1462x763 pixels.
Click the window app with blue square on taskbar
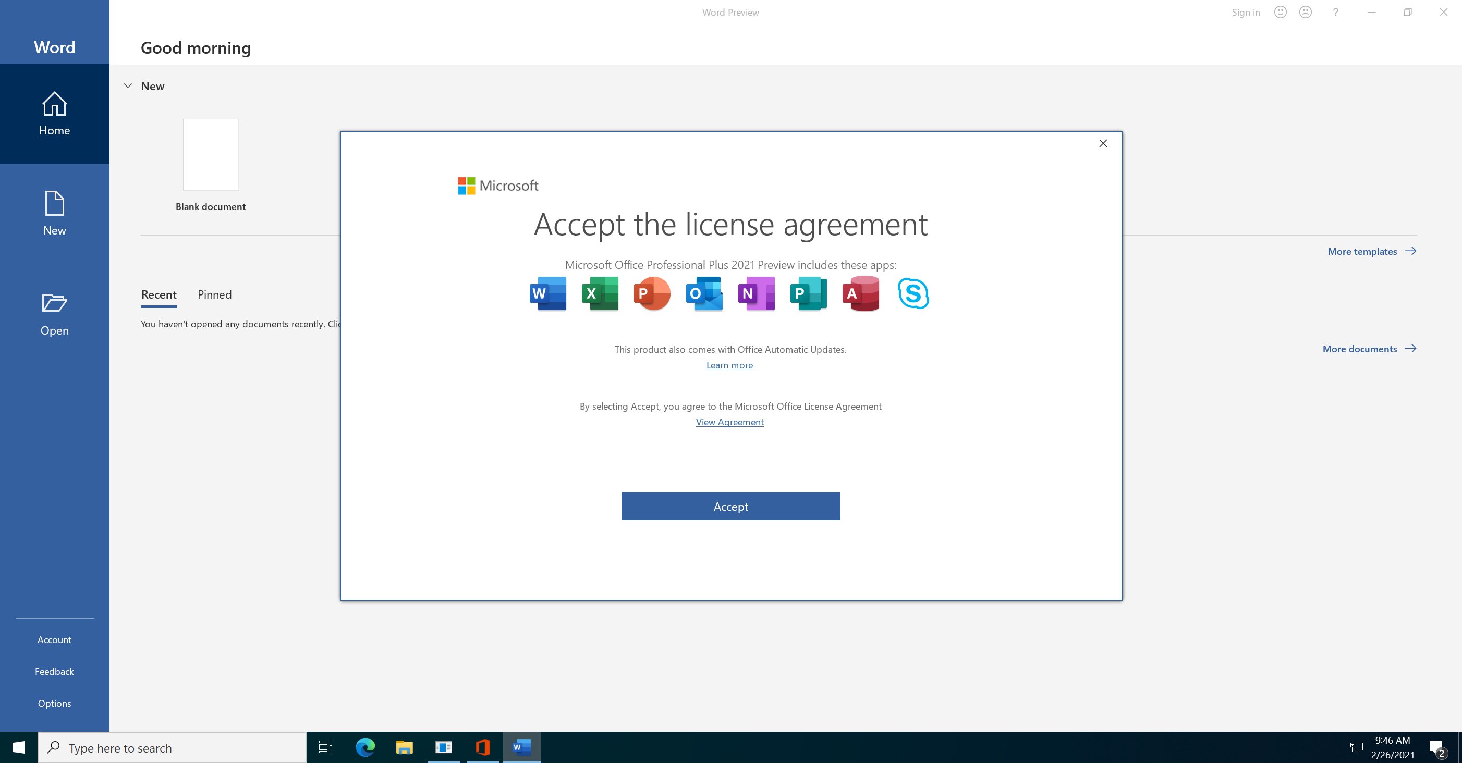443,747
